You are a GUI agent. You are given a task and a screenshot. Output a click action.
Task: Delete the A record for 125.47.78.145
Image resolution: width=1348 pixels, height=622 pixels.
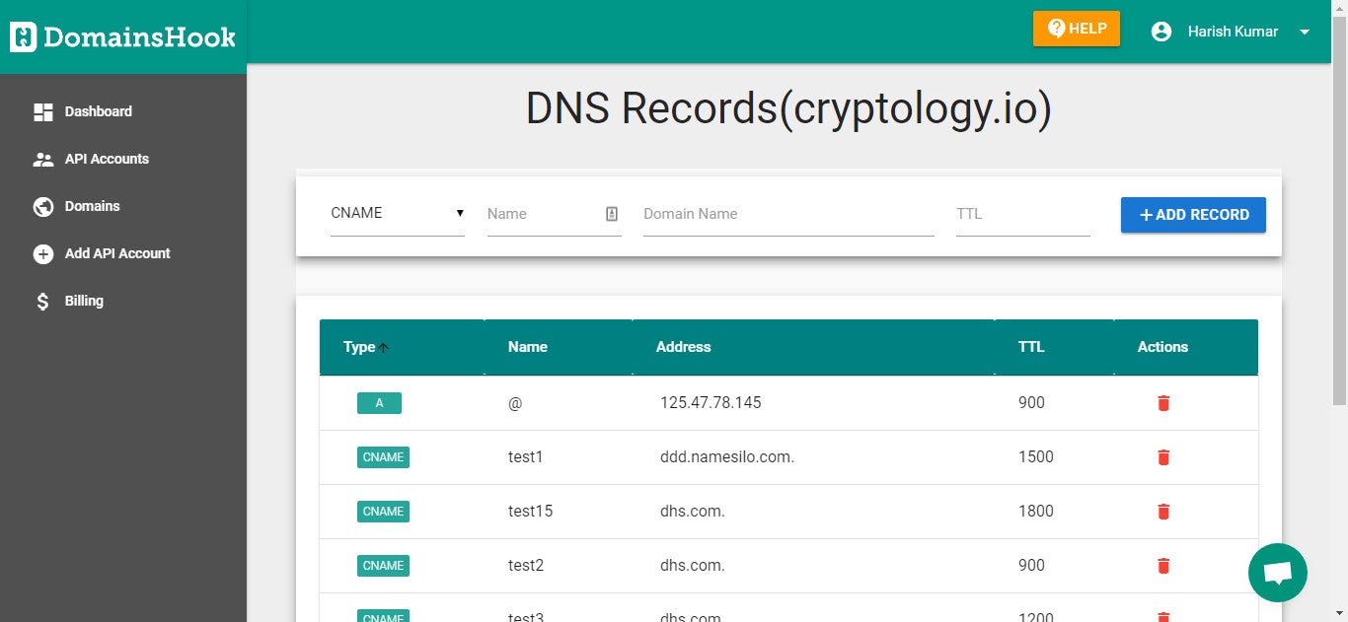click(1163, 403)
